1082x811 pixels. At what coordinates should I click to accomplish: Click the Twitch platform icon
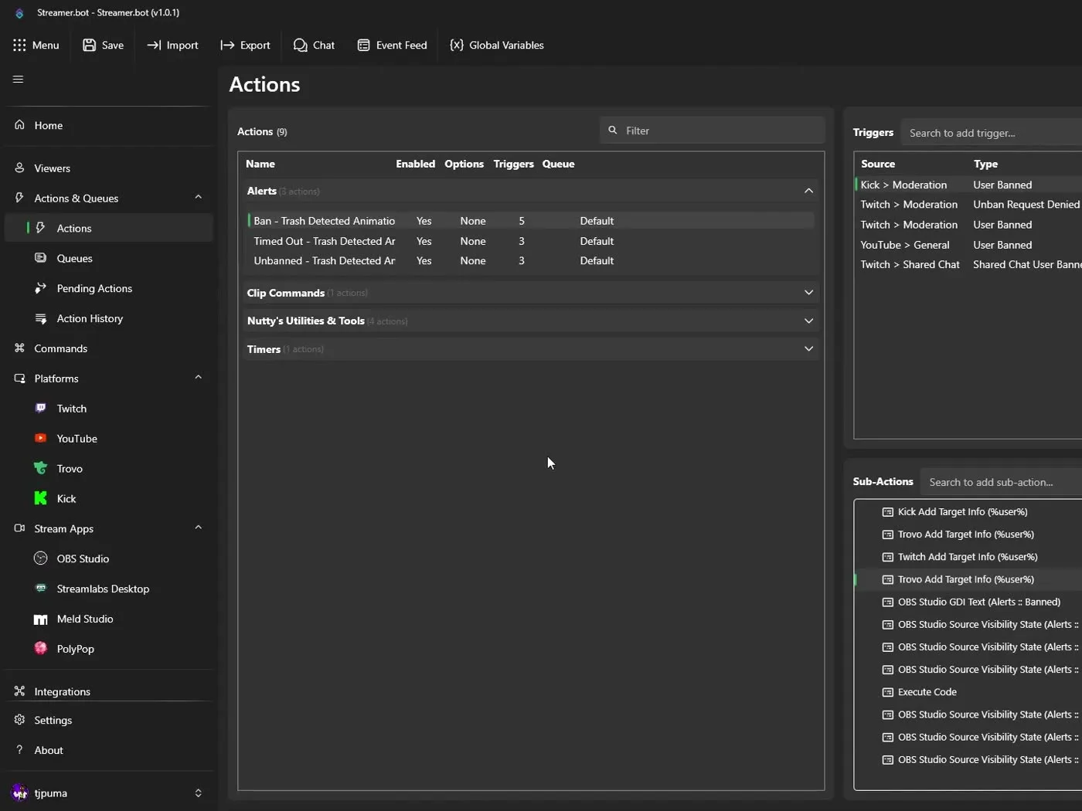tap(41, 408)
